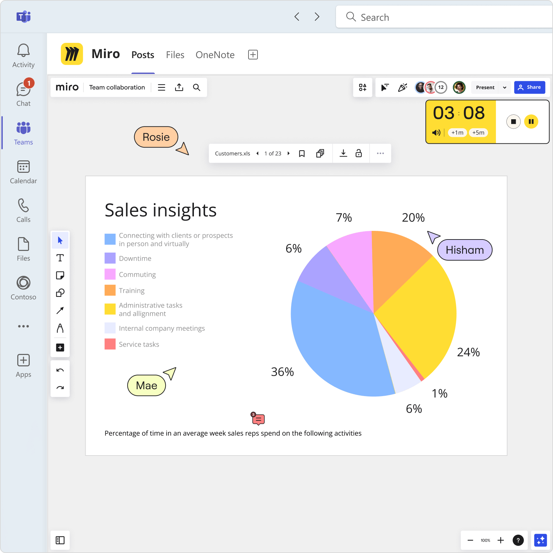Pick the Sticky note tool

click(x=60, y=275)
